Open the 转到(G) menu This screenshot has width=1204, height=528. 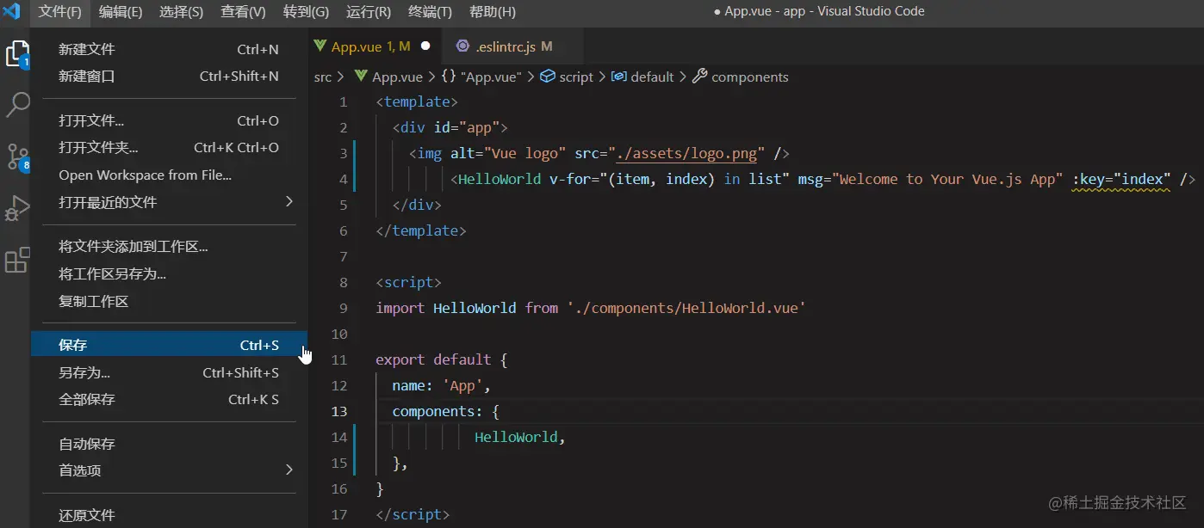[x=306, y=12]
